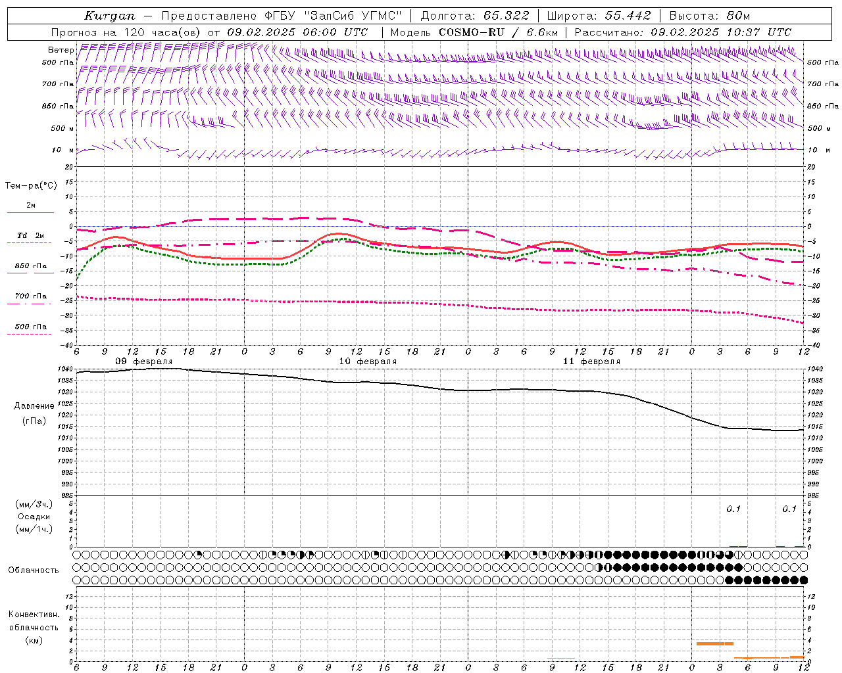Click the "500 м" wind level label at left

pyautogui.click(x=62, y=128)
